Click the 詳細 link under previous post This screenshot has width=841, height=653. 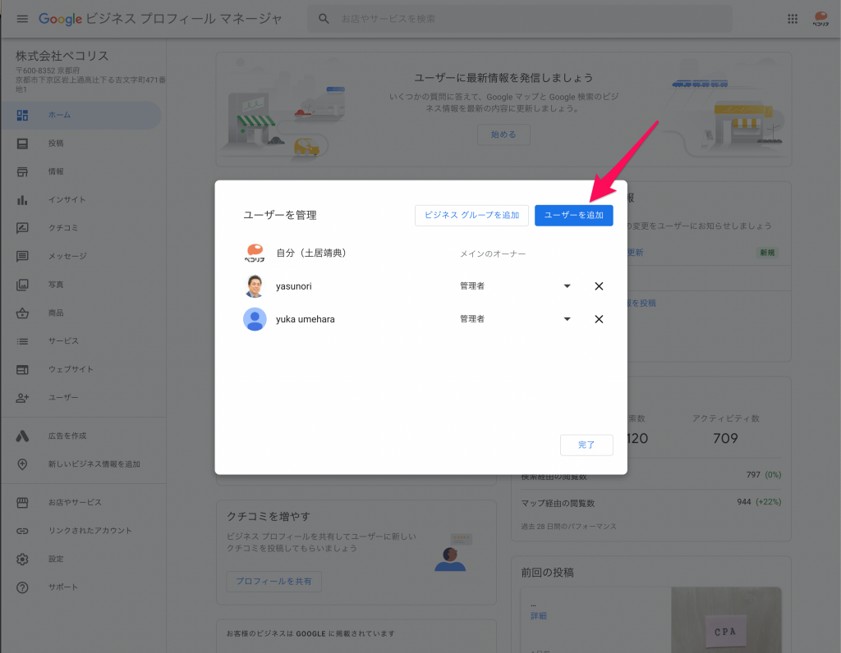[539, 616]
